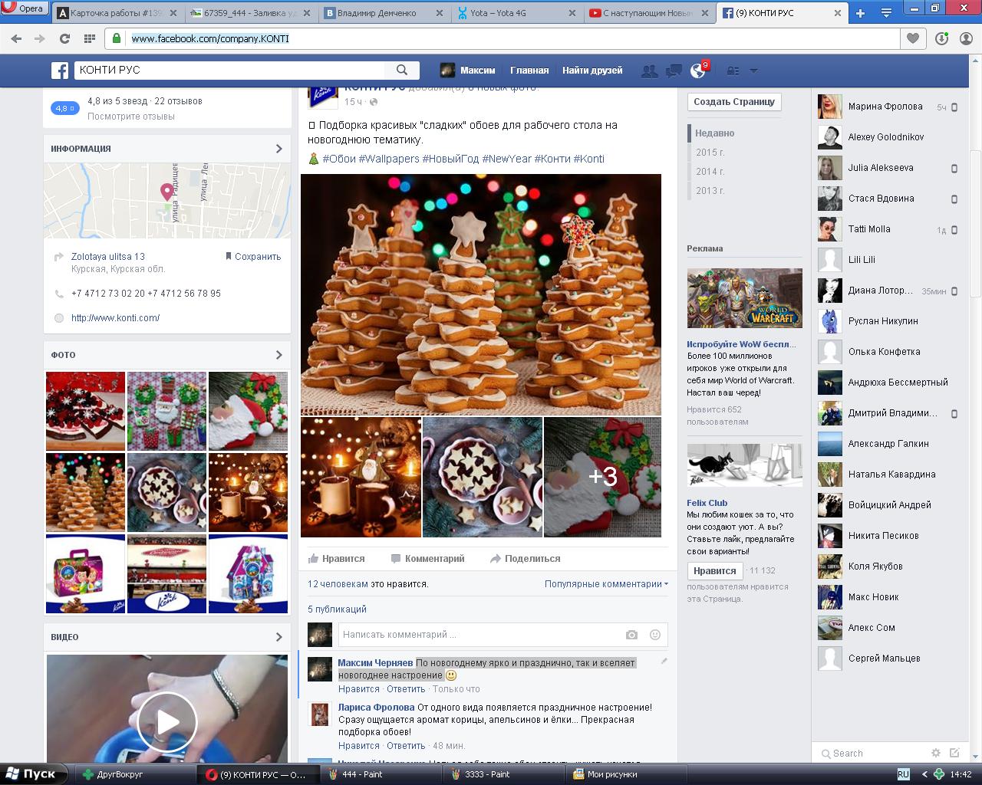This screenshot has height=785, width=982.
Task: Switch to the Карточка работы tab
Action: [x=117, y=13]
